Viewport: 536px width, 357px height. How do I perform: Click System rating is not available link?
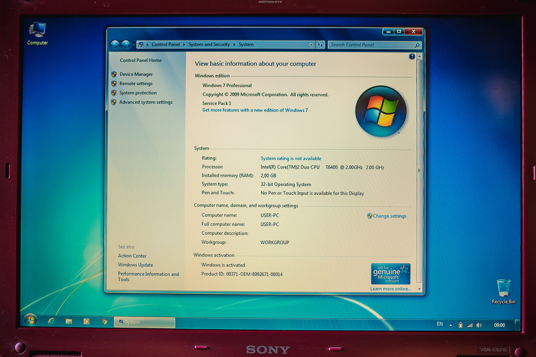point(291,158)
